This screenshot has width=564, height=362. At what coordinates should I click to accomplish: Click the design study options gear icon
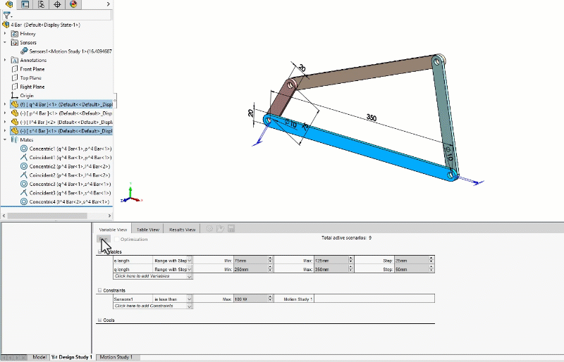[209, 229]
